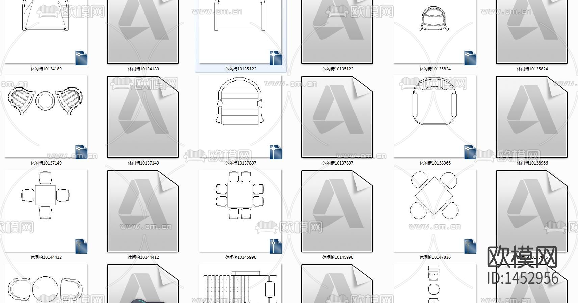Viewport: 578px width, 303px height.
Task: Select the four-seat square table preview of 休闲椅10144412
Action: pos(46,211)
